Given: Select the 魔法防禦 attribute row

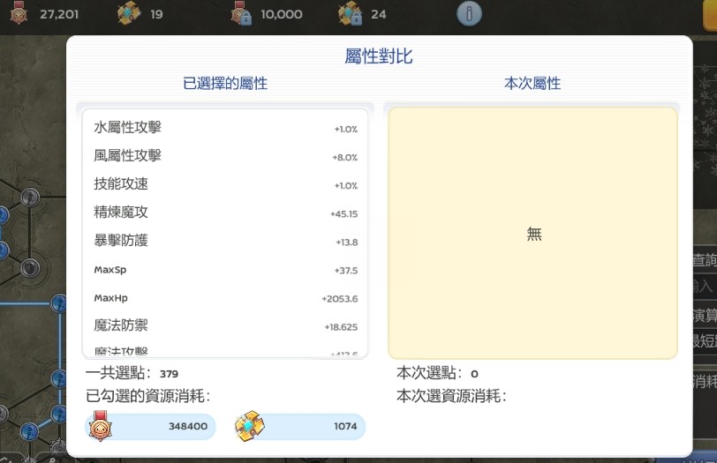Looking at the screenshot, I should click(225, 326).
